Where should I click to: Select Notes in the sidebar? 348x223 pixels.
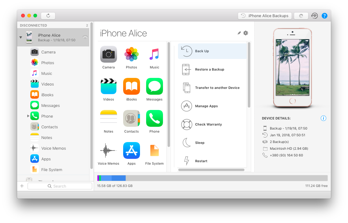click(53, 137)
